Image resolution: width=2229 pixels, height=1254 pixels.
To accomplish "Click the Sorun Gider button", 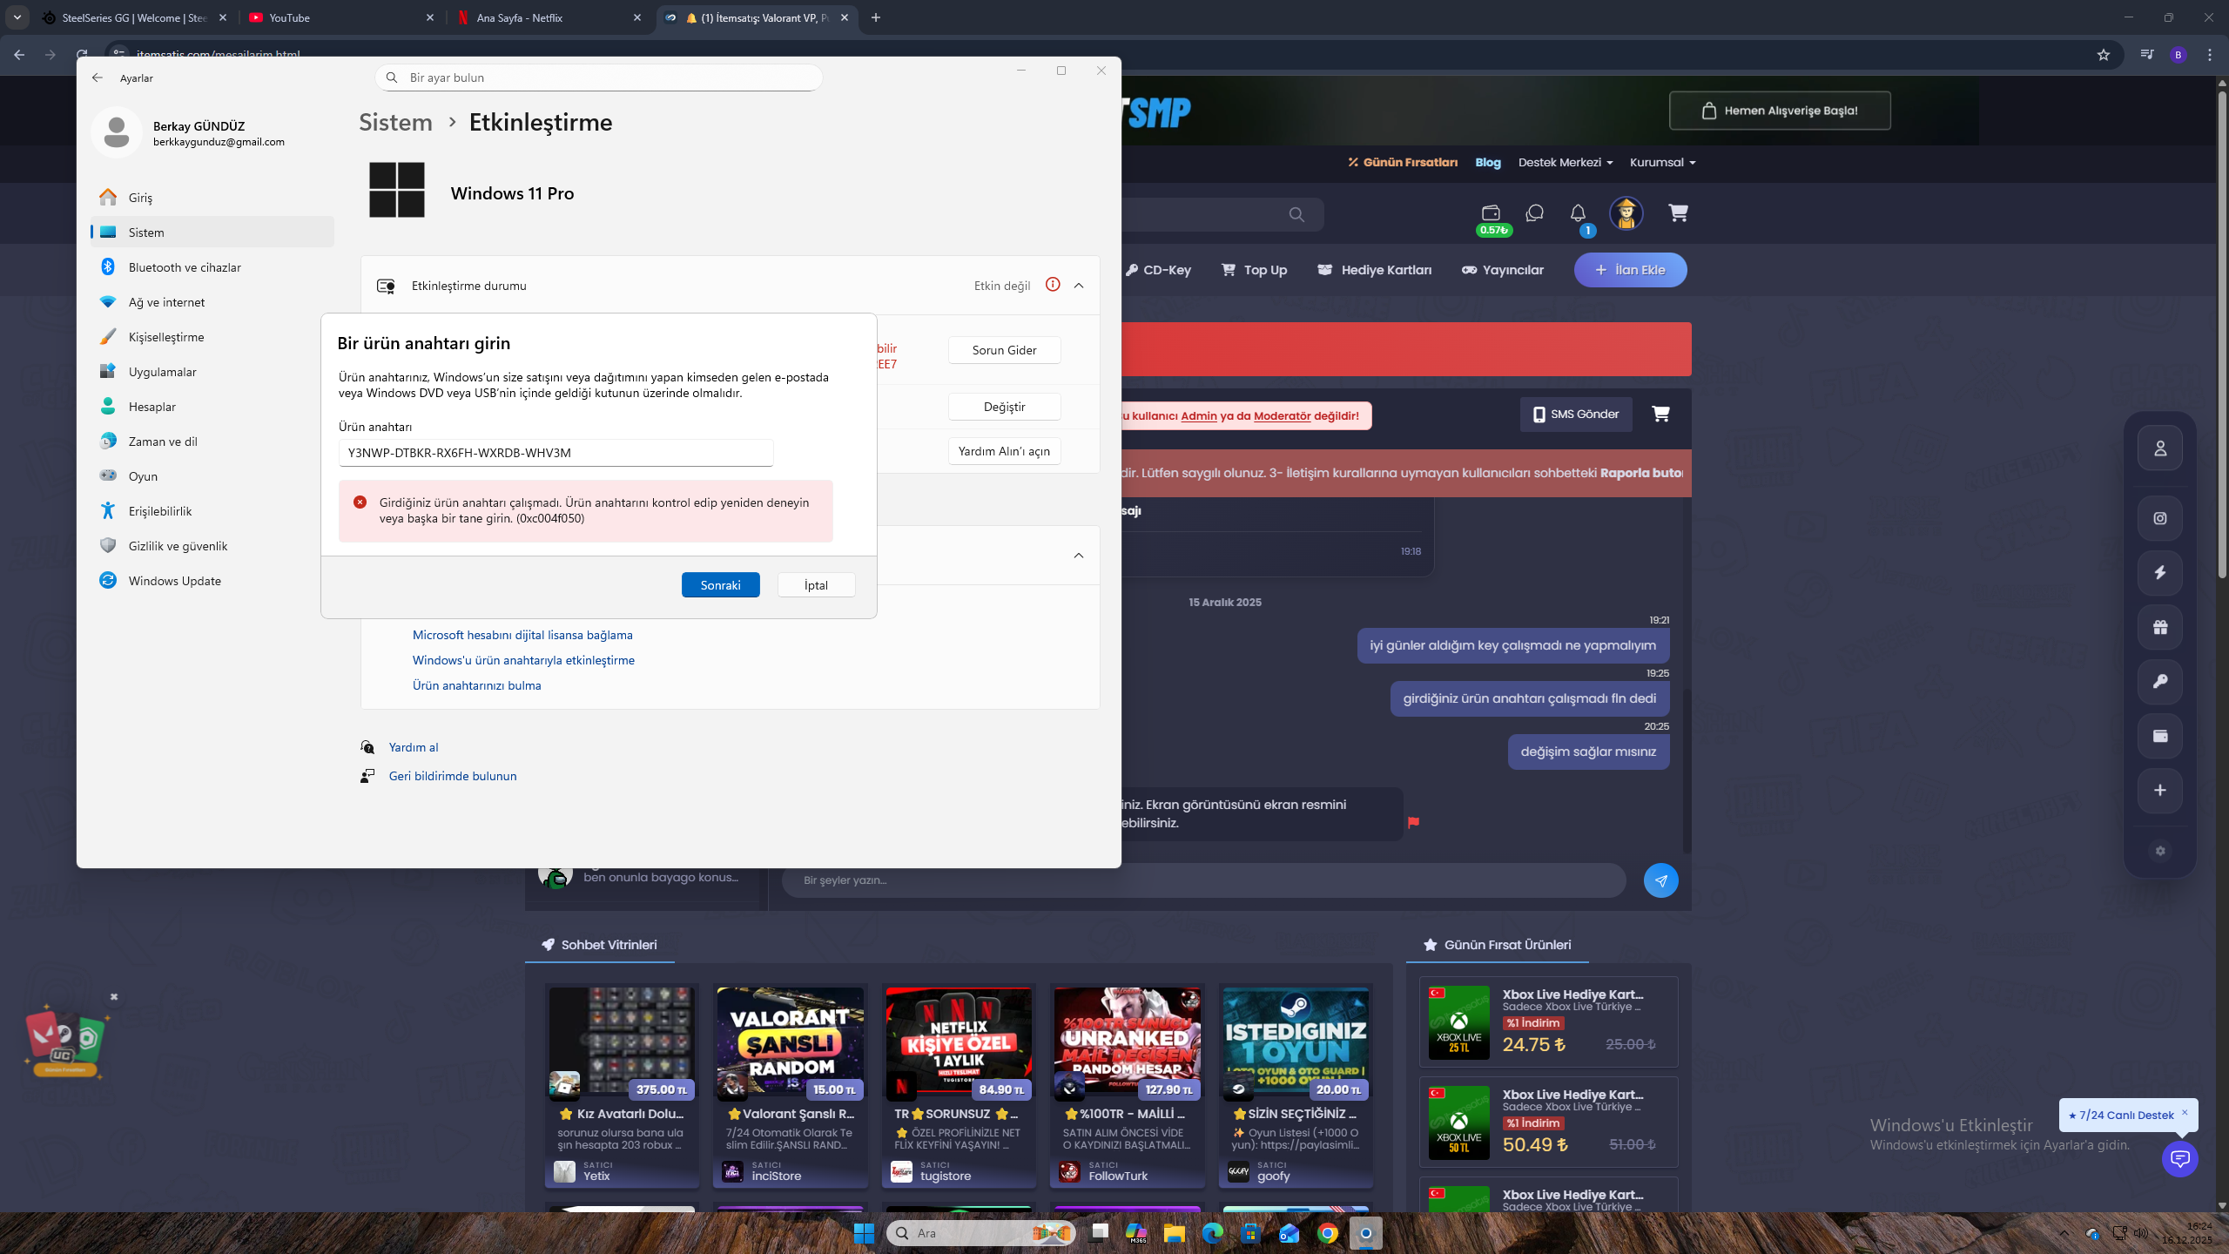I will coord(1004,350).
